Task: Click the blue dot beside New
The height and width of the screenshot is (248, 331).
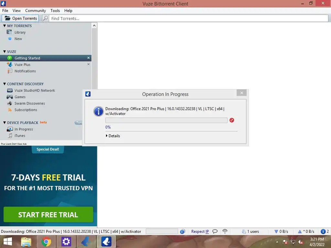Action: 10,39
